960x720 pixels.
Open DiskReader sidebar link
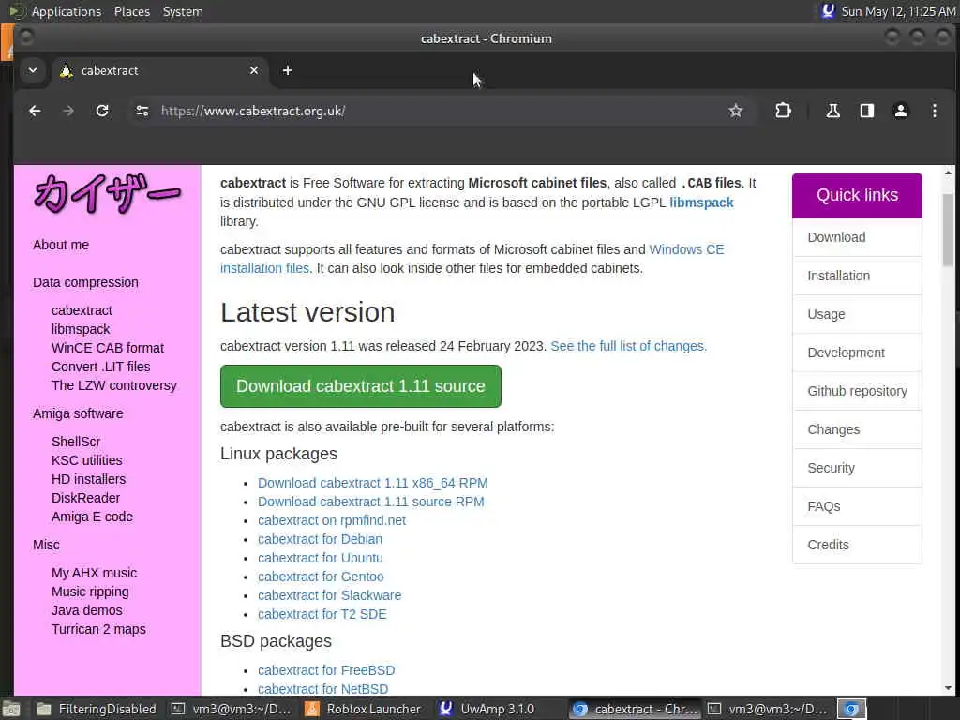click(x=85, y=498)
